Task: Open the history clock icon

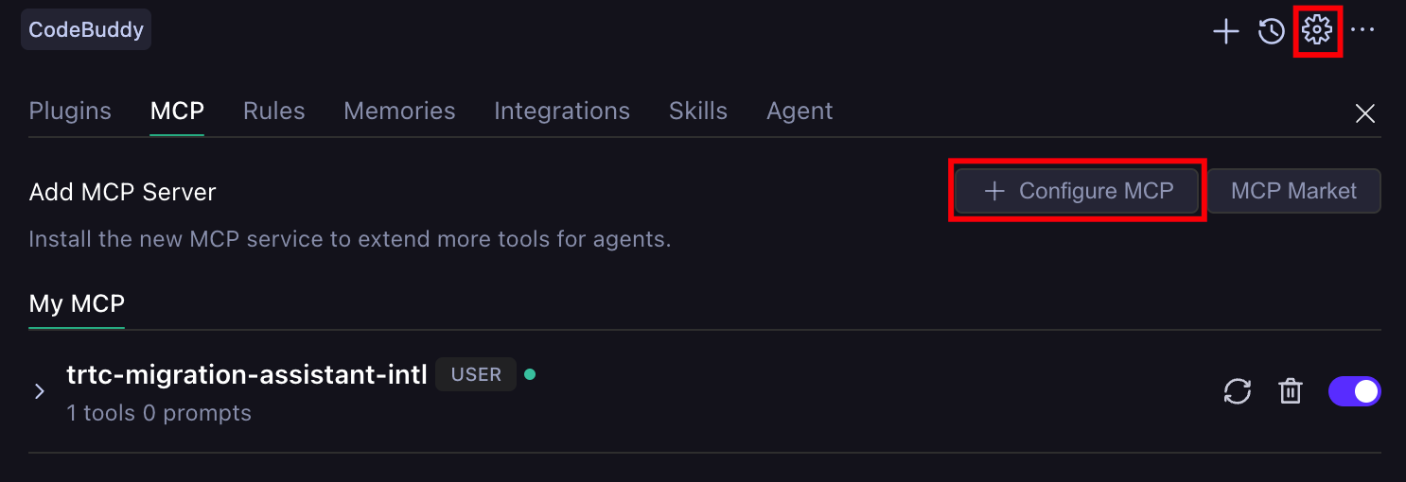Action: click(x=1271, y=31)
